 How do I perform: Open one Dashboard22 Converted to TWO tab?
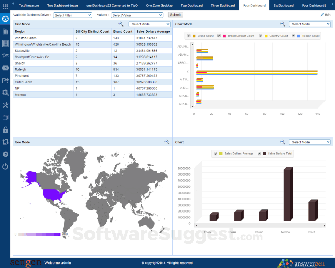(x=112, y=5)
